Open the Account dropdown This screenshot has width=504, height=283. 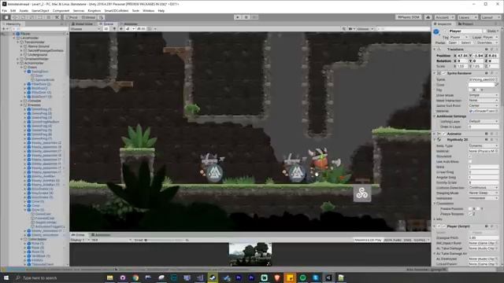[x=444, y=17]
